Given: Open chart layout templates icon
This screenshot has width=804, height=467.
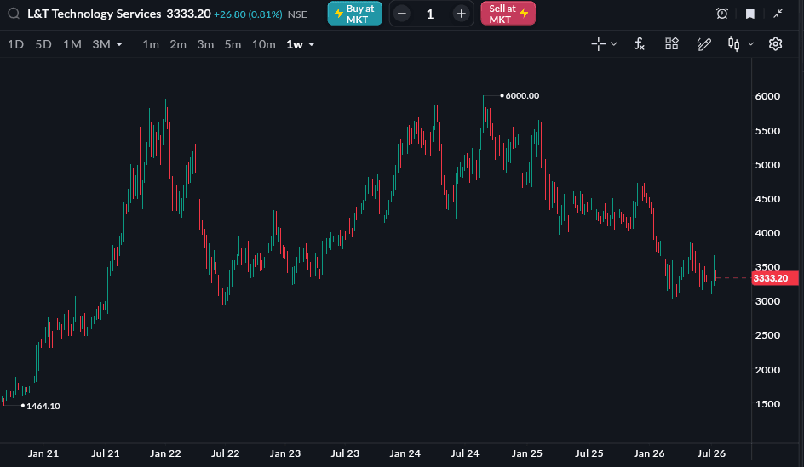Looking at the screenshot, I should (x=672, y=44).
